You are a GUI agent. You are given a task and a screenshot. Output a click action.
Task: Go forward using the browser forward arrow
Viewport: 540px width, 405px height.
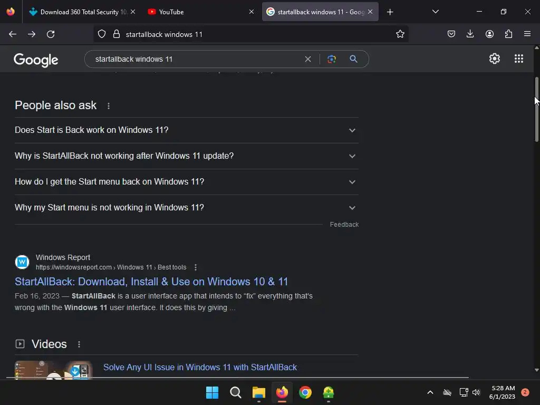coord(32,34)
